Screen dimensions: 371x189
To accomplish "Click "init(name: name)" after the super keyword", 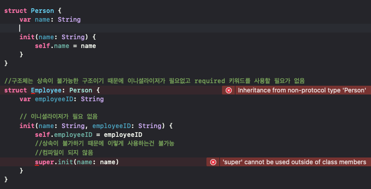I will click(x=88, y=162).
